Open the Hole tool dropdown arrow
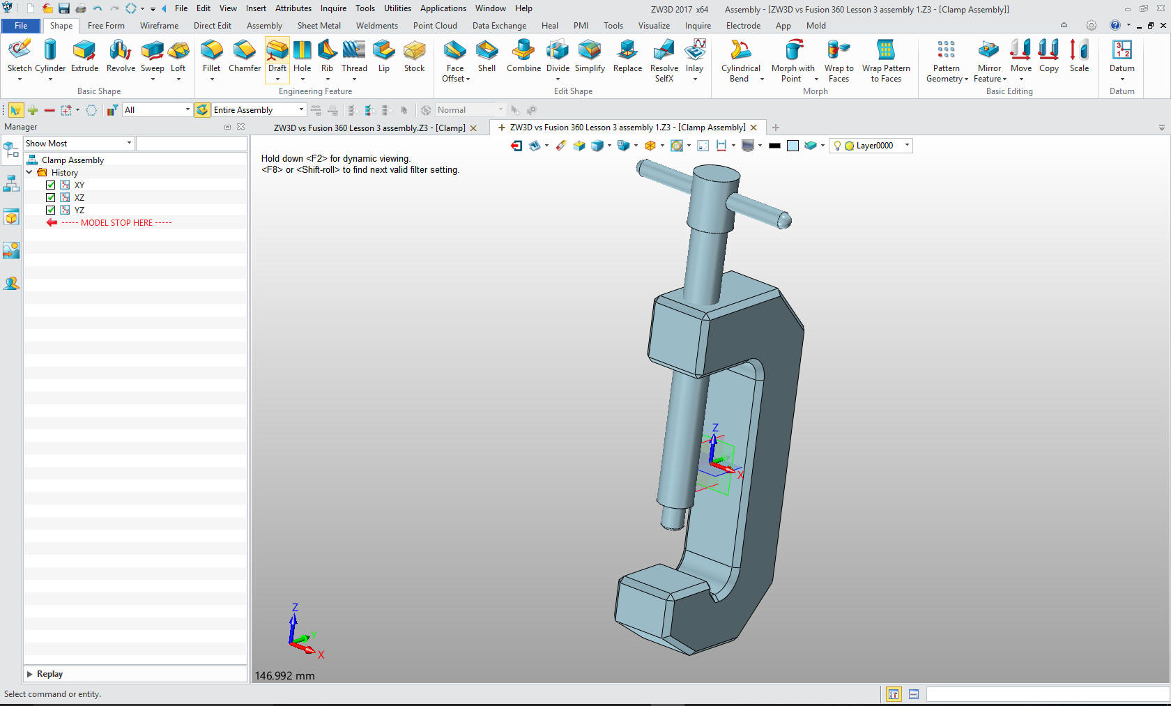This screenshot has width=1171, height=706. coord(303,79)
